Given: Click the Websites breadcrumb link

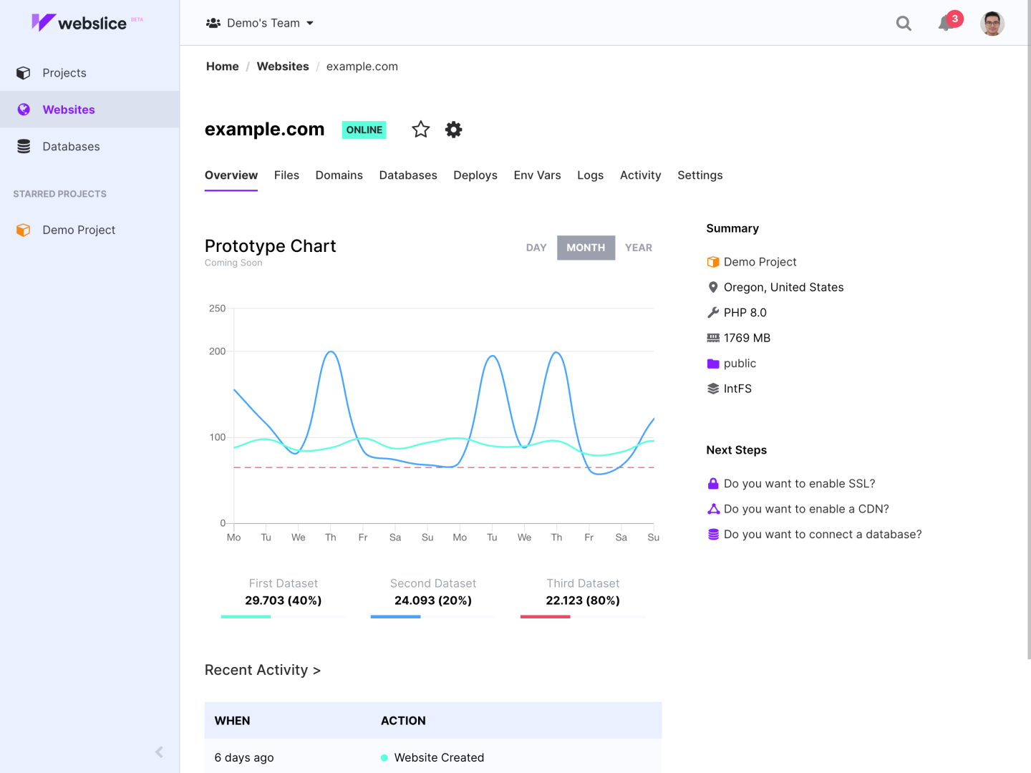Looking at the screenshot, I should (283, 66).
